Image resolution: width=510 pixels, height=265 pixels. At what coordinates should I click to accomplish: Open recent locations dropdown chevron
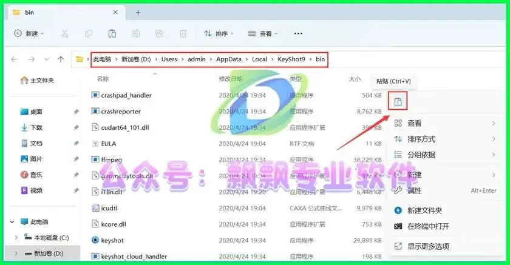[x=47, y=59]
